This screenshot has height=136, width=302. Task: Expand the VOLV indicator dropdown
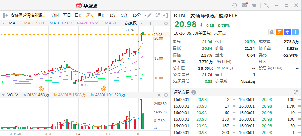3,95
